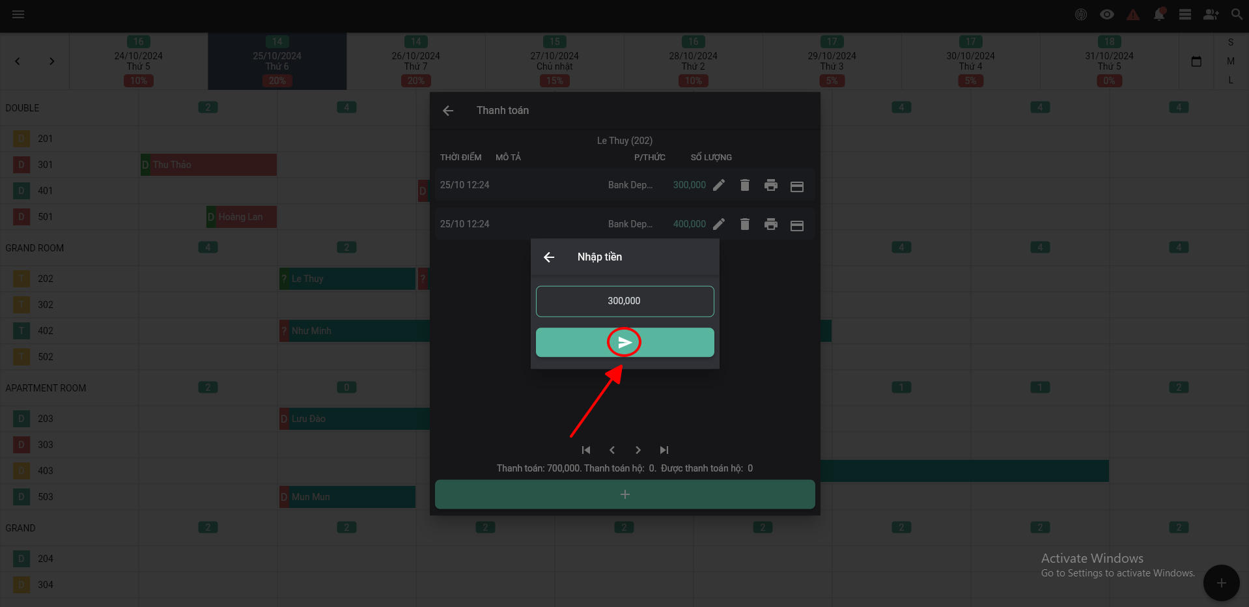Collapse the GRAND group header
1249x607 pixels.
20,528
